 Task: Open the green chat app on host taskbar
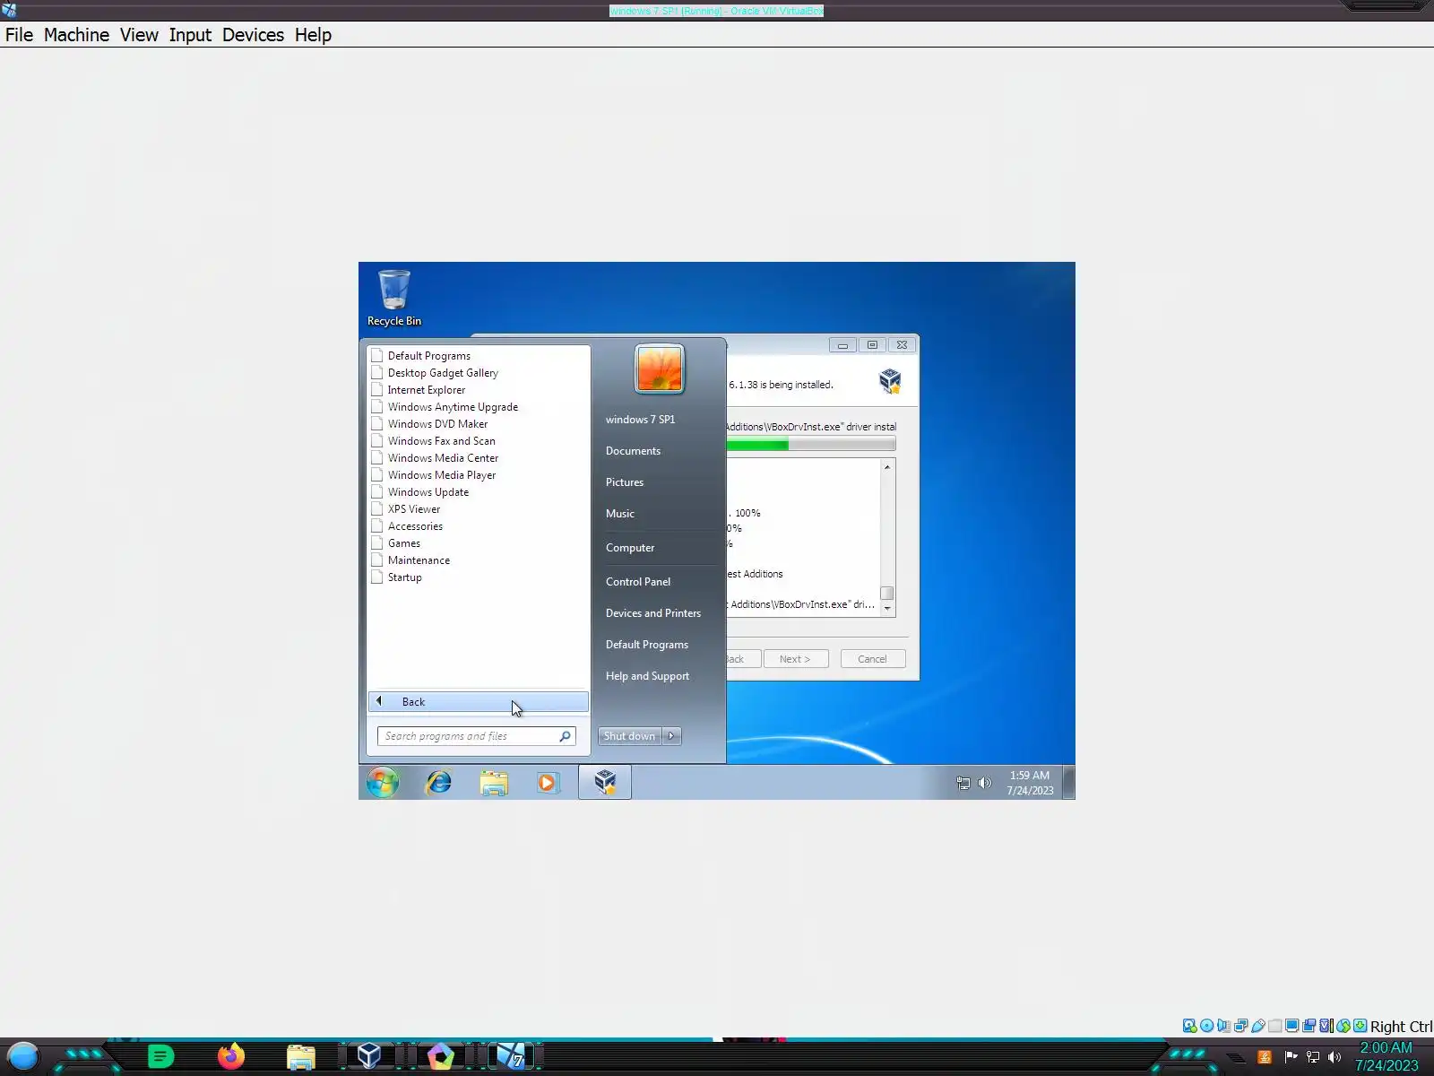(x=160, y=1057)
